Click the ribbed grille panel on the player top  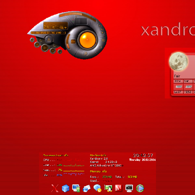click(81, 21)
